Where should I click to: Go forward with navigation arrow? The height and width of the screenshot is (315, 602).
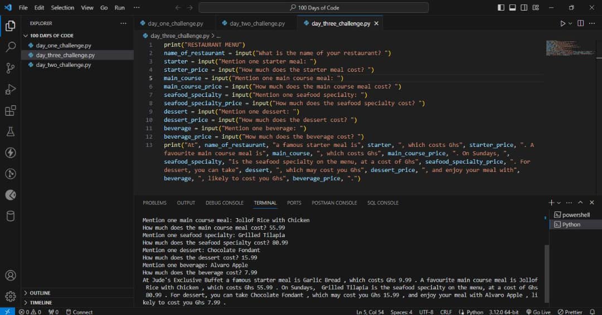[190, 7]
